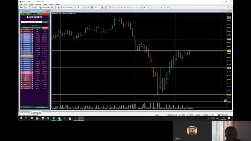Switch to the Daily chart tab at bottom
Image resolution: width=251 pixels, height=141 pixels.
25,112
